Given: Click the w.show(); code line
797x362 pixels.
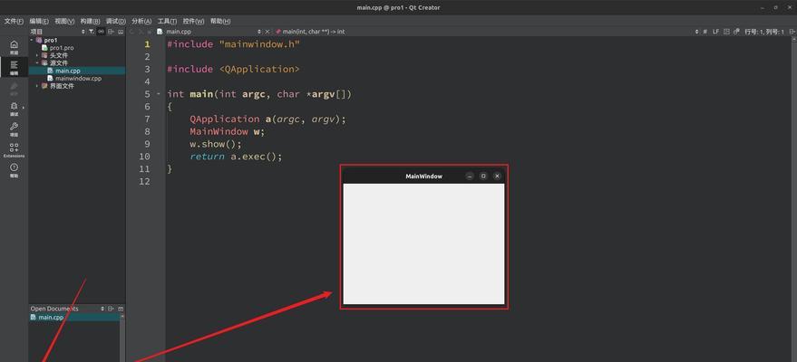Looking at the screenshot, I should [216, 144].
